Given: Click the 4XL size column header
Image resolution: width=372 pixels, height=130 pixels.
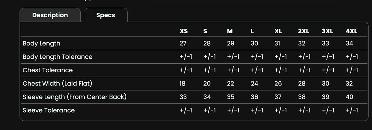Looking at the screenshot, I should point(351,31).
